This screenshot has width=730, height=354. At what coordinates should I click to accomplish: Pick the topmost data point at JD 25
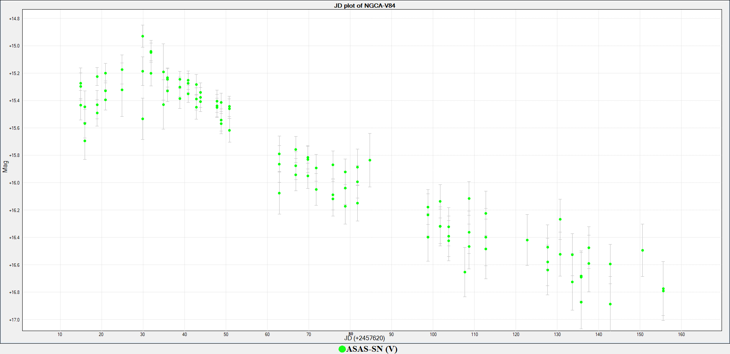click(122, 70)
